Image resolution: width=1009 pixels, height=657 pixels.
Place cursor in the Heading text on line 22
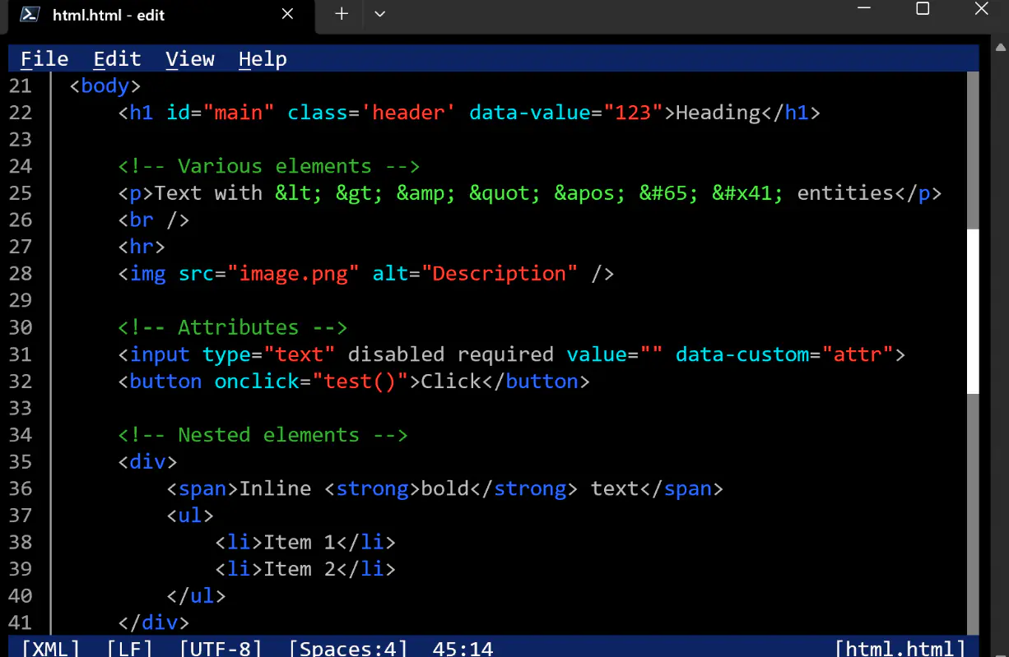pos(718,113)
